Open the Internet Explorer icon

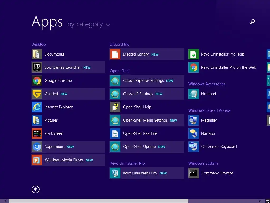(37, 107)
